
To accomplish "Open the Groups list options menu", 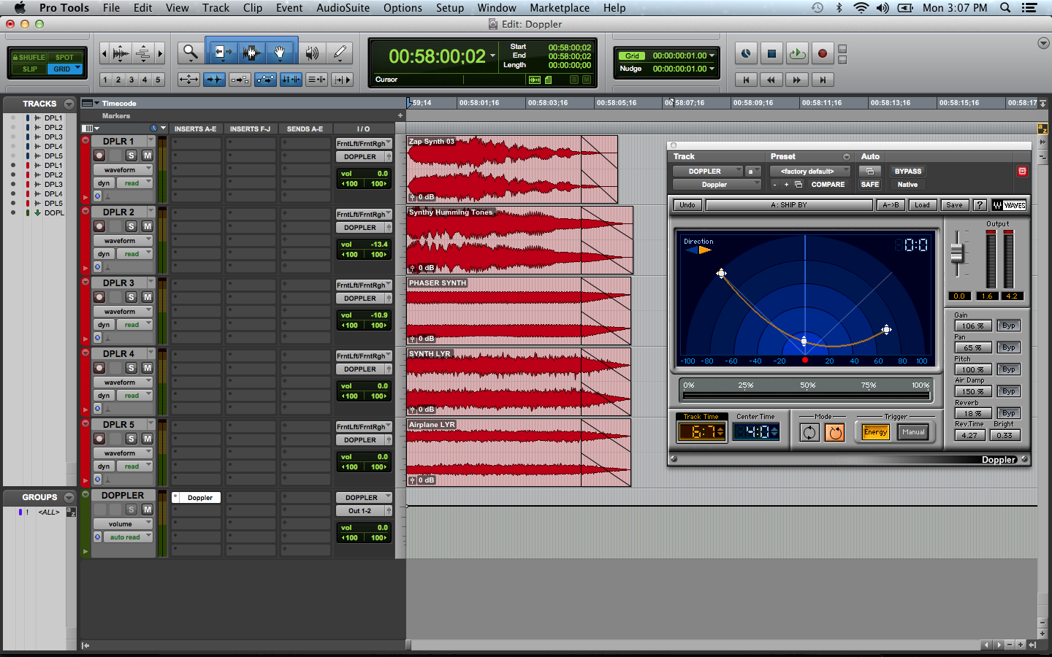I will click(x=69, y=497).
